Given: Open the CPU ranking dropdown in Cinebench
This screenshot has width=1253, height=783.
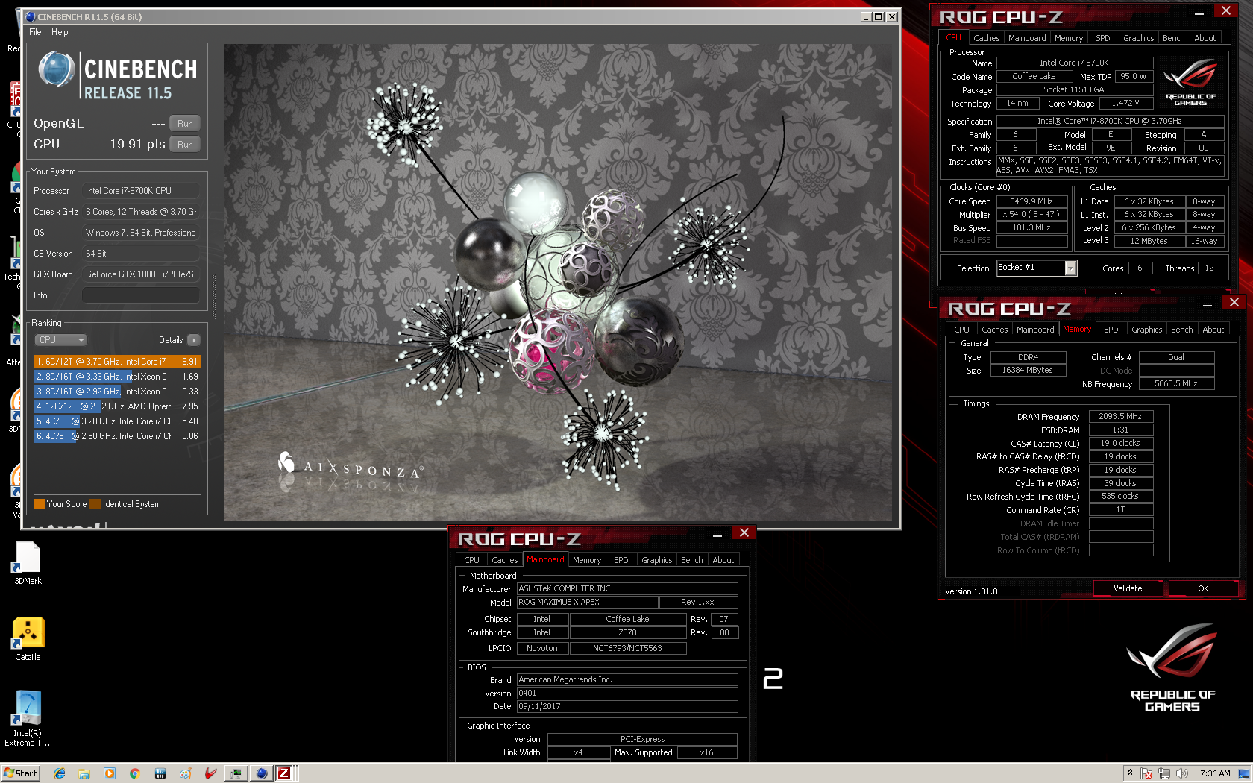Looking at the screenshot, I should pyautogui.click(x=61, y=340).
